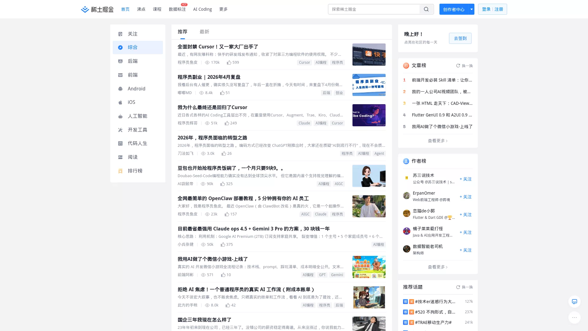Select the 综合 compass icon
588x331 pixels.
pyautogui.click(x=120, y=48)
